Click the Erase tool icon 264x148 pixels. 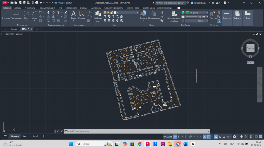[66, 12]
